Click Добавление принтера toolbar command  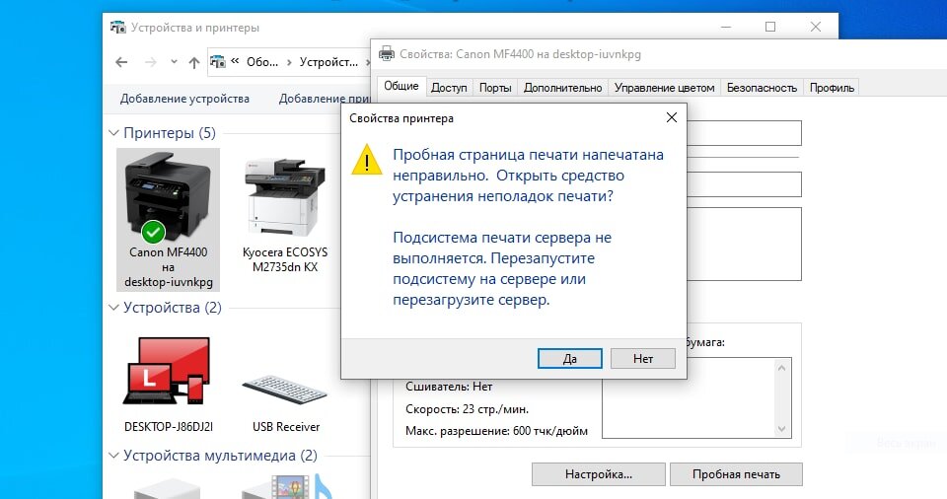click(x=325, y=99)
